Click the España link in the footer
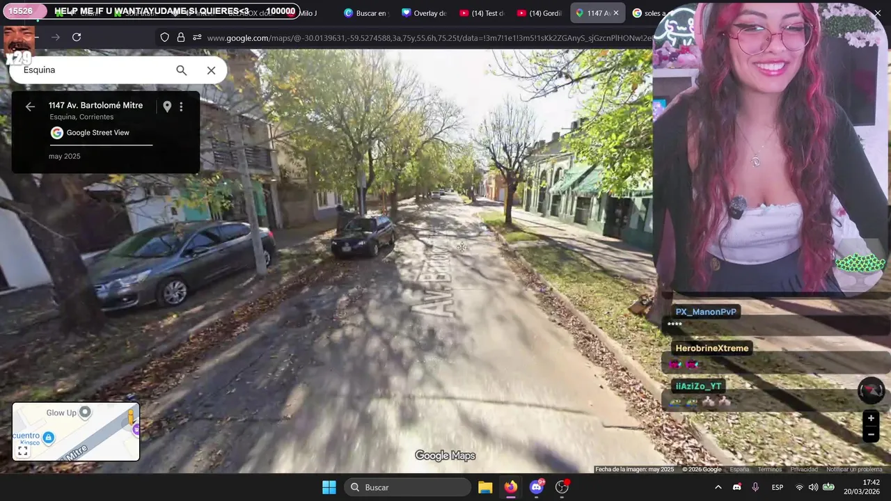 pyautogui.click(x=739, y=470)
